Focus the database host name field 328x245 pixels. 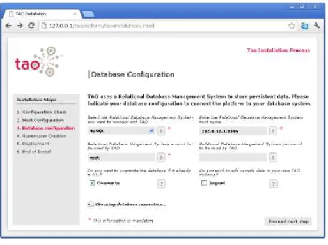(233, 131)
